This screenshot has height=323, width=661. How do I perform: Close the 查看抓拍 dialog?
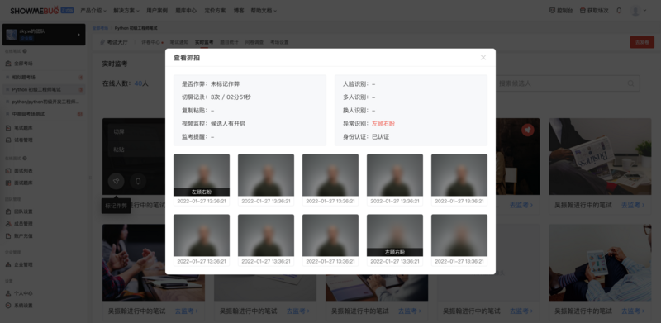[483, 57]
